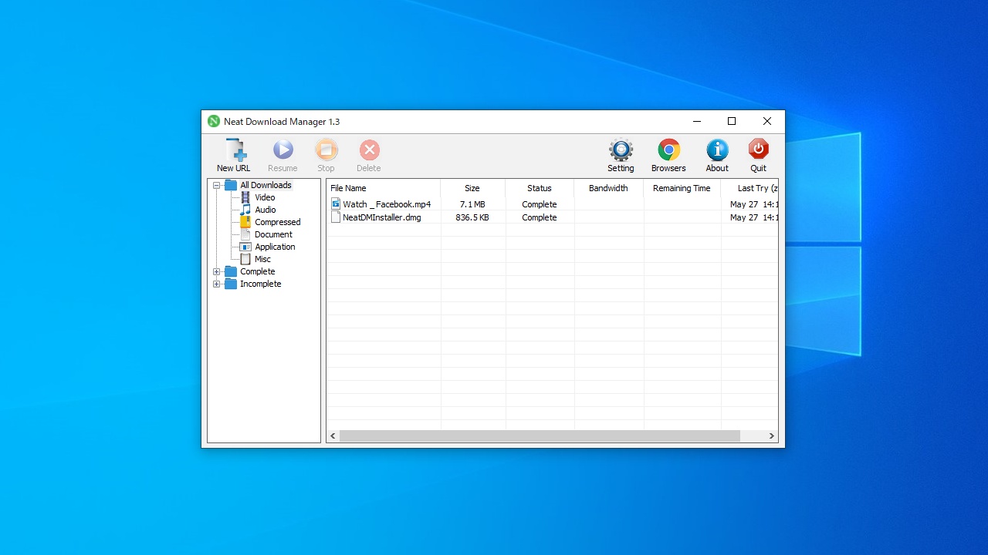Select the Misc file icon
This screenshot has width=988, height=555.
[245, 259]
